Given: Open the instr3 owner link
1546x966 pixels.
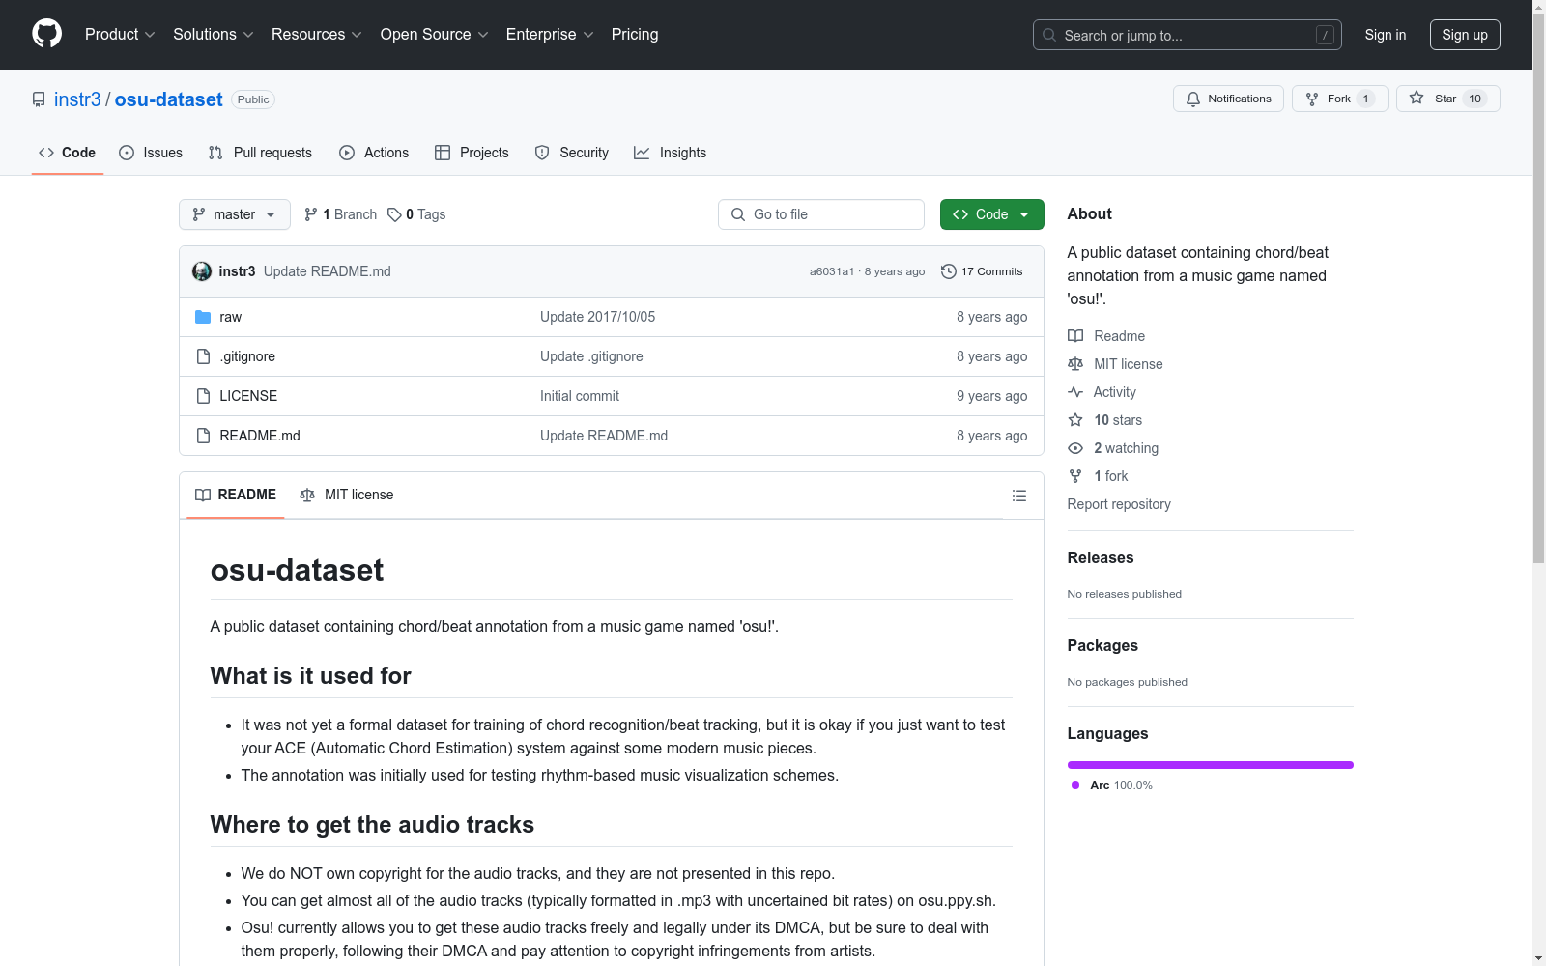Looking at the screenshot, I should [77, 99].
